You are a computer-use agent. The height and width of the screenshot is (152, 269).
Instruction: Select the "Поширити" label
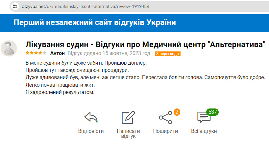click(x=165, y=131)
